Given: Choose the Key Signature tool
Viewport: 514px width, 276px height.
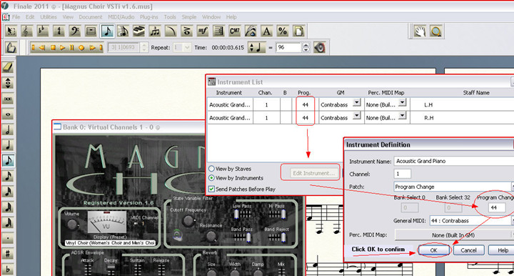Looking at the screenshot, I should [x=43, y=31].
